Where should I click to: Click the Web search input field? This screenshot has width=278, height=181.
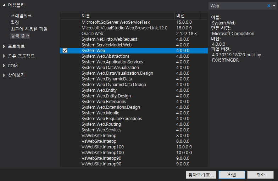click(238, 6)
